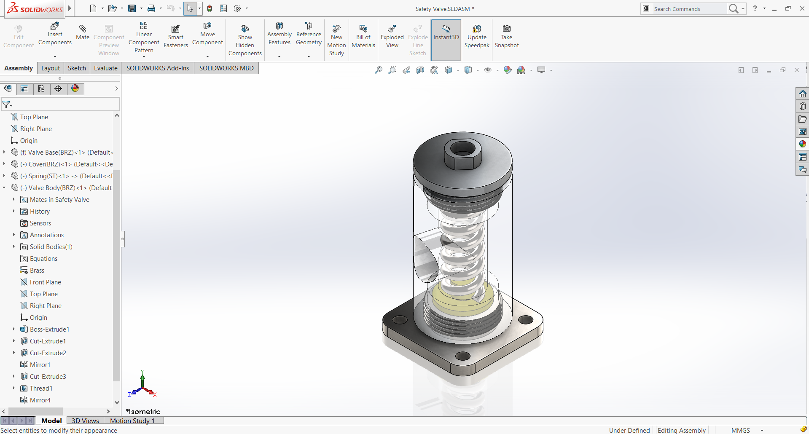This screenshot has height=434, width=809.
Task: Click Zoom to Fit in view toolbar
Action: click(379, 70)
